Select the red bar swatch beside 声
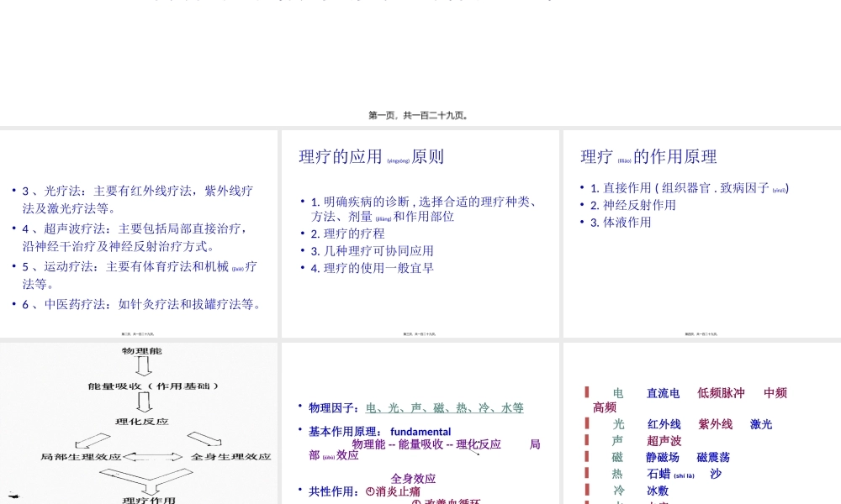841x504 pixels. tap(587, 439)
